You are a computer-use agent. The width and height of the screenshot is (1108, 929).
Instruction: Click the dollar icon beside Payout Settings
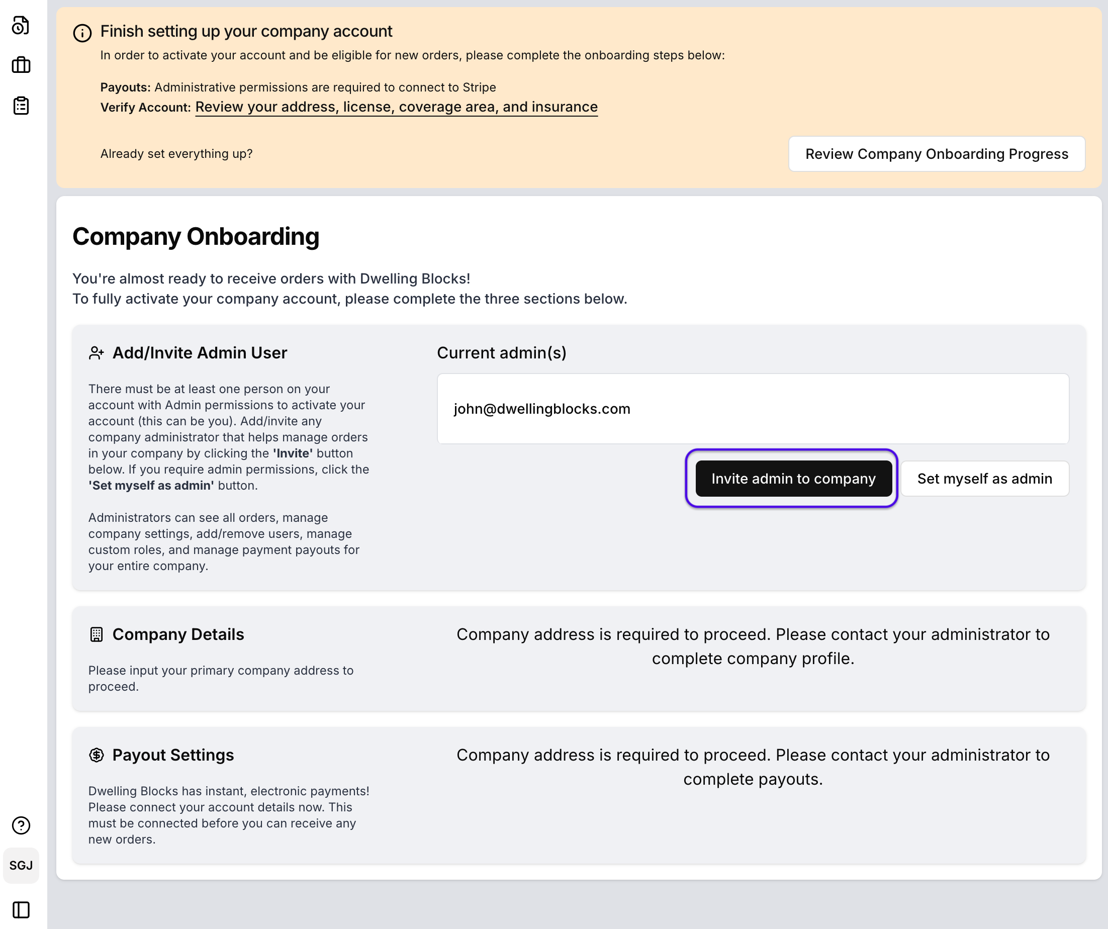(96, 755)
